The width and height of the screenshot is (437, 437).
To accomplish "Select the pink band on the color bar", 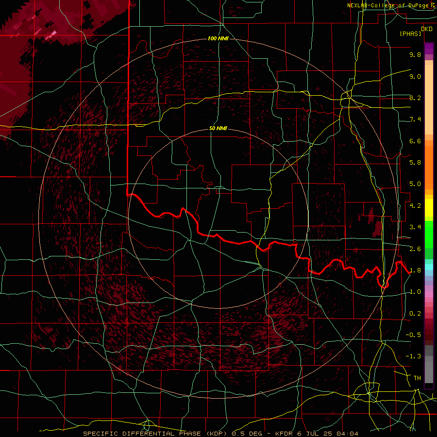I will [x=429, y=294].
